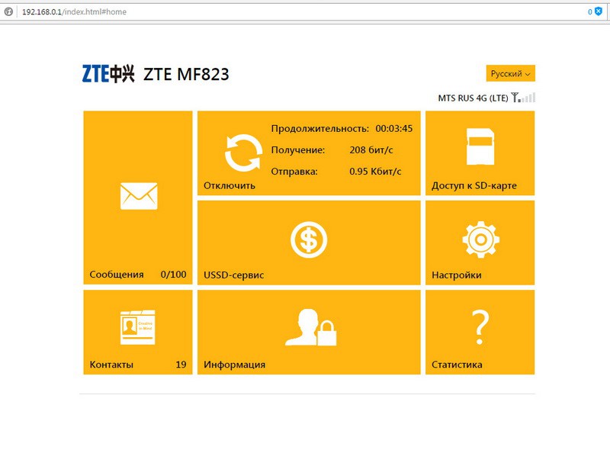Open the gear Settings icon
Screen dimensions: 610x466
click(x=480, y=239)
